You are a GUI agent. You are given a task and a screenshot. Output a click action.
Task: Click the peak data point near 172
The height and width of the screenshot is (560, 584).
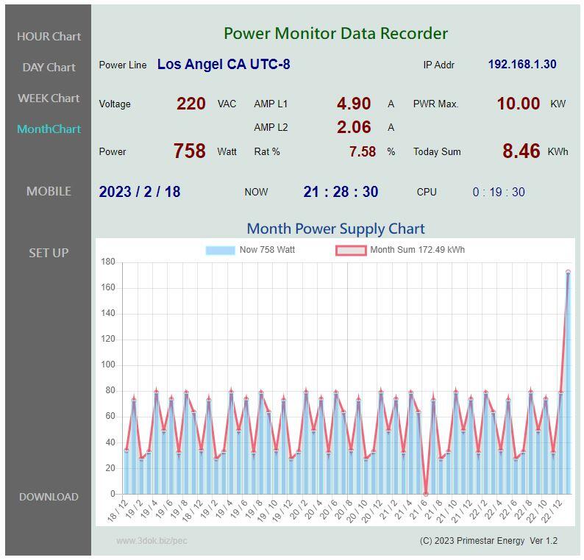tap(568, 272)
